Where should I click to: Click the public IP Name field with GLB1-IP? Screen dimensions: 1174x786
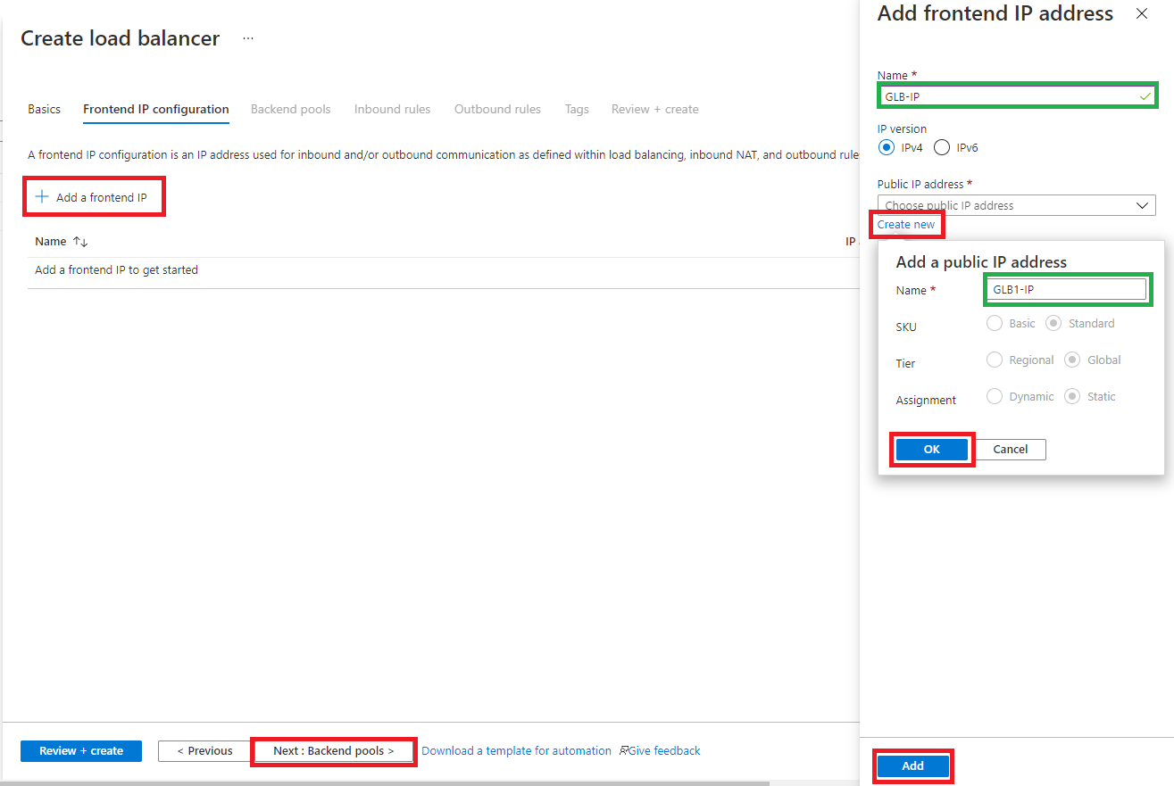(x=1066, y=290)
